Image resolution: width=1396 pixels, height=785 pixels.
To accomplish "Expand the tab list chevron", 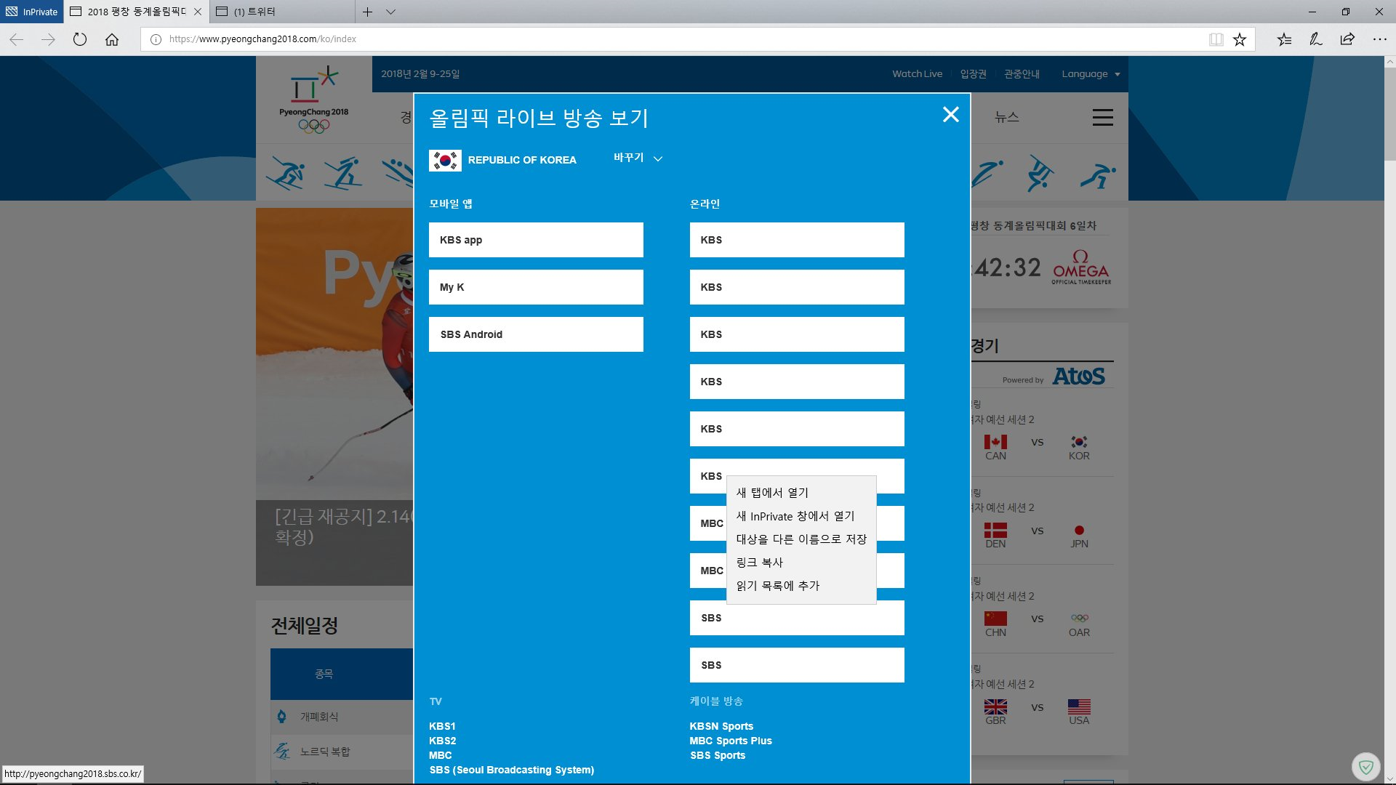I will tap(390, 12).
